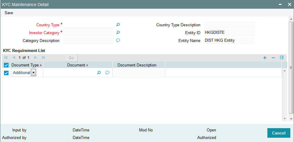The width and height of the screenshot is (294, 142).
Task: Click the Authorized status label
Action: (x=207, y=138)
